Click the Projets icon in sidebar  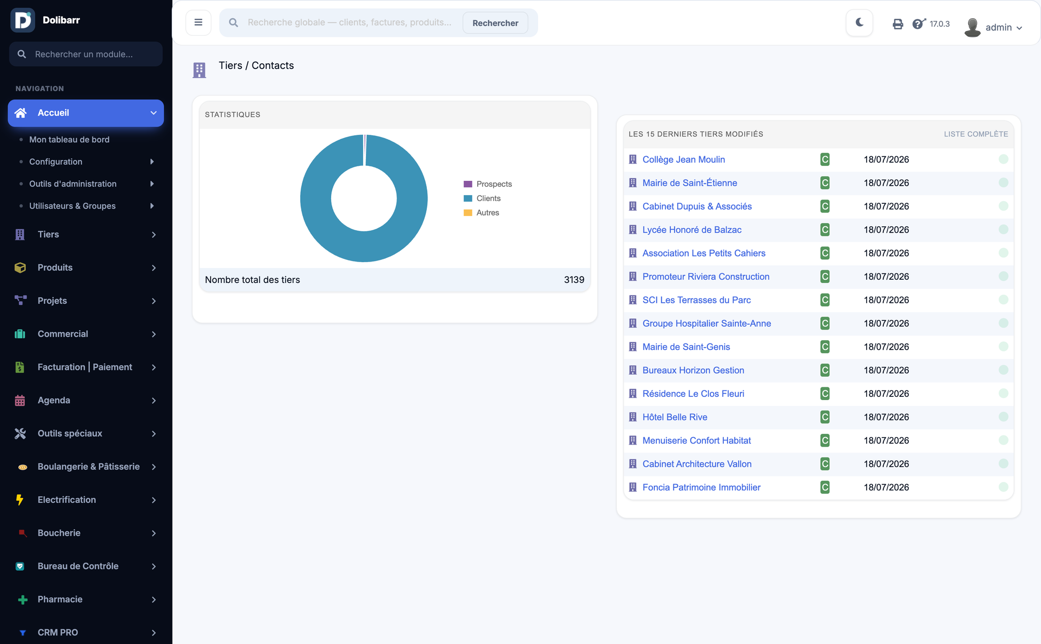coord(20,301)
